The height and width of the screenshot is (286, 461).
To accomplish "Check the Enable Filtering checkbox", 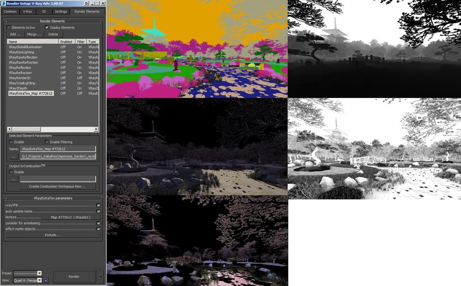I will [x=46, y=142].
